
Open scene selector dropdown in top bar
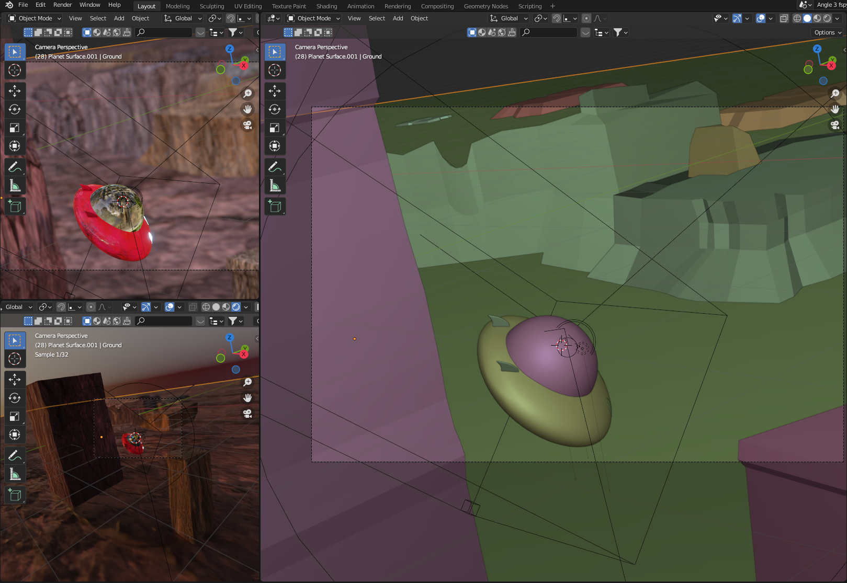805,5
